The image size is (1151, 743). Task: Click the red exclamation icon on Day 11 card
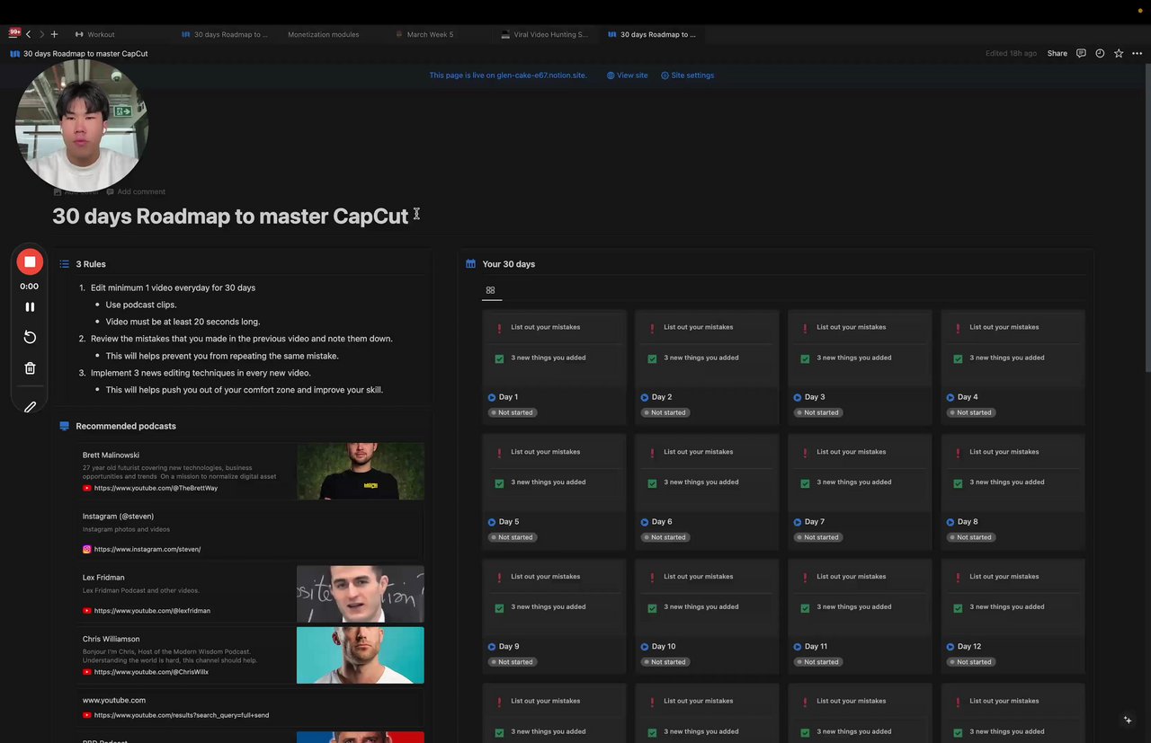805,578
